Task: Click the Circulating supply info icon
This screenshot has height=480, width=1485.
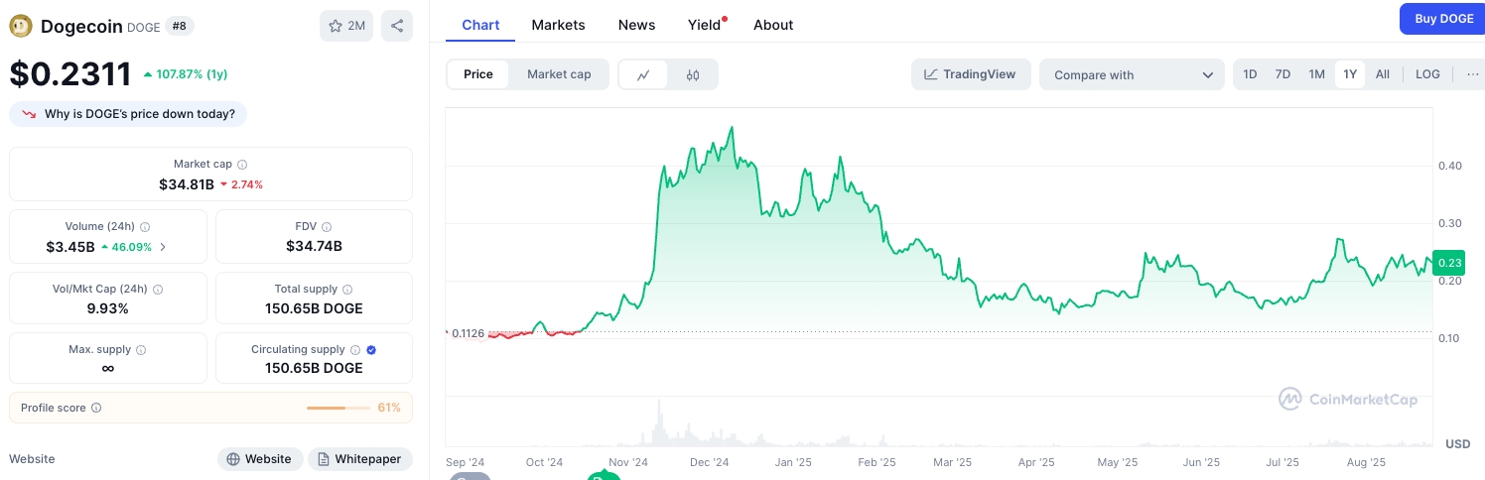Action: pos(355,350)
